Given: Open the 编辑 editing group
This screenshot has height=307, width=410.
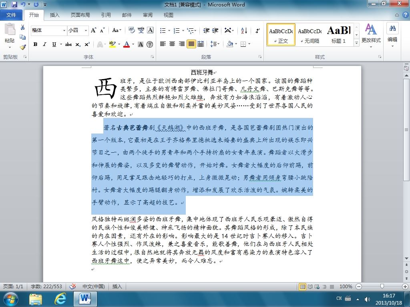Looking at the screenshot, I should coord(392,35).
